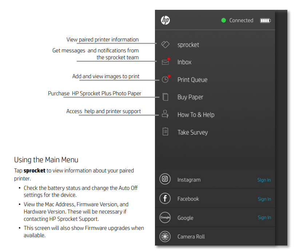Click the Buy Paper sheet icon
Image resolution: width=295 pixels, height=251 pixels.
pyautogui.click(x=166, y=97)
